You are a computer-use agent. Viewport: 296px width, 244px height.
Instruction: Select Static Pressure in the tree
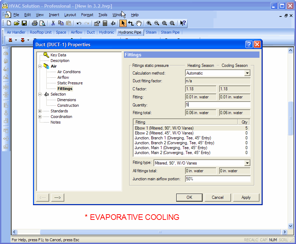(x=70, y=83)
